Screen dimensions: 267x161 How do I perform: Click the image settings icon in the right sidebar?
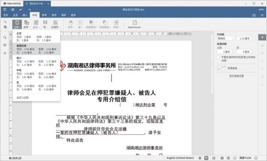(262, 53)
